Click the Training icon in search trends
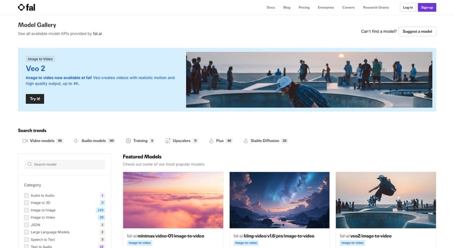 [128, 141]
